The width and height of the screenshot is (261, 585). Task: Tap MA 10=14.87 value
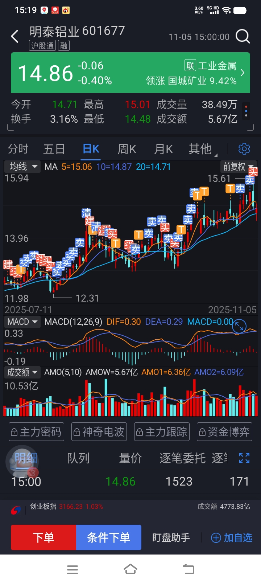coord(114,167)
